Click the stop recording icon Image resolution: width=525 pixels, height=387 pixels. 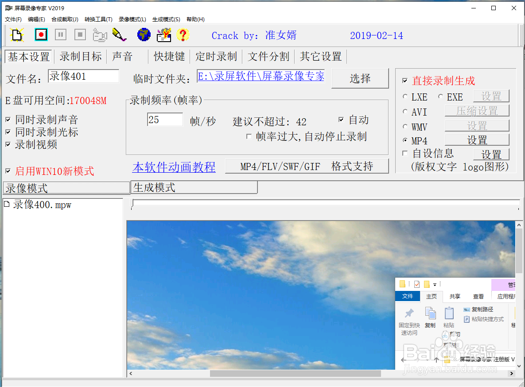pos(80,35)
